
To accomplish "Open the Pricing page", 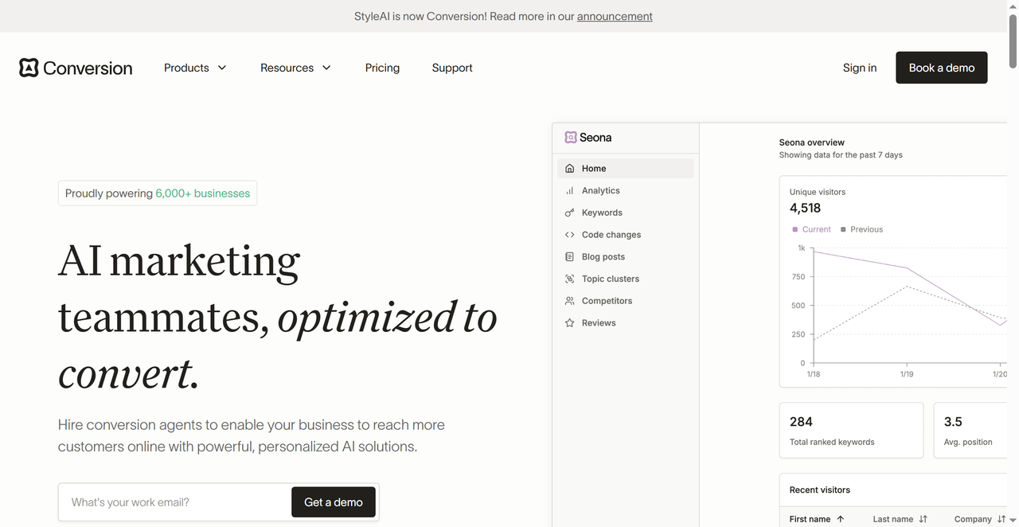I will point(382,68).
